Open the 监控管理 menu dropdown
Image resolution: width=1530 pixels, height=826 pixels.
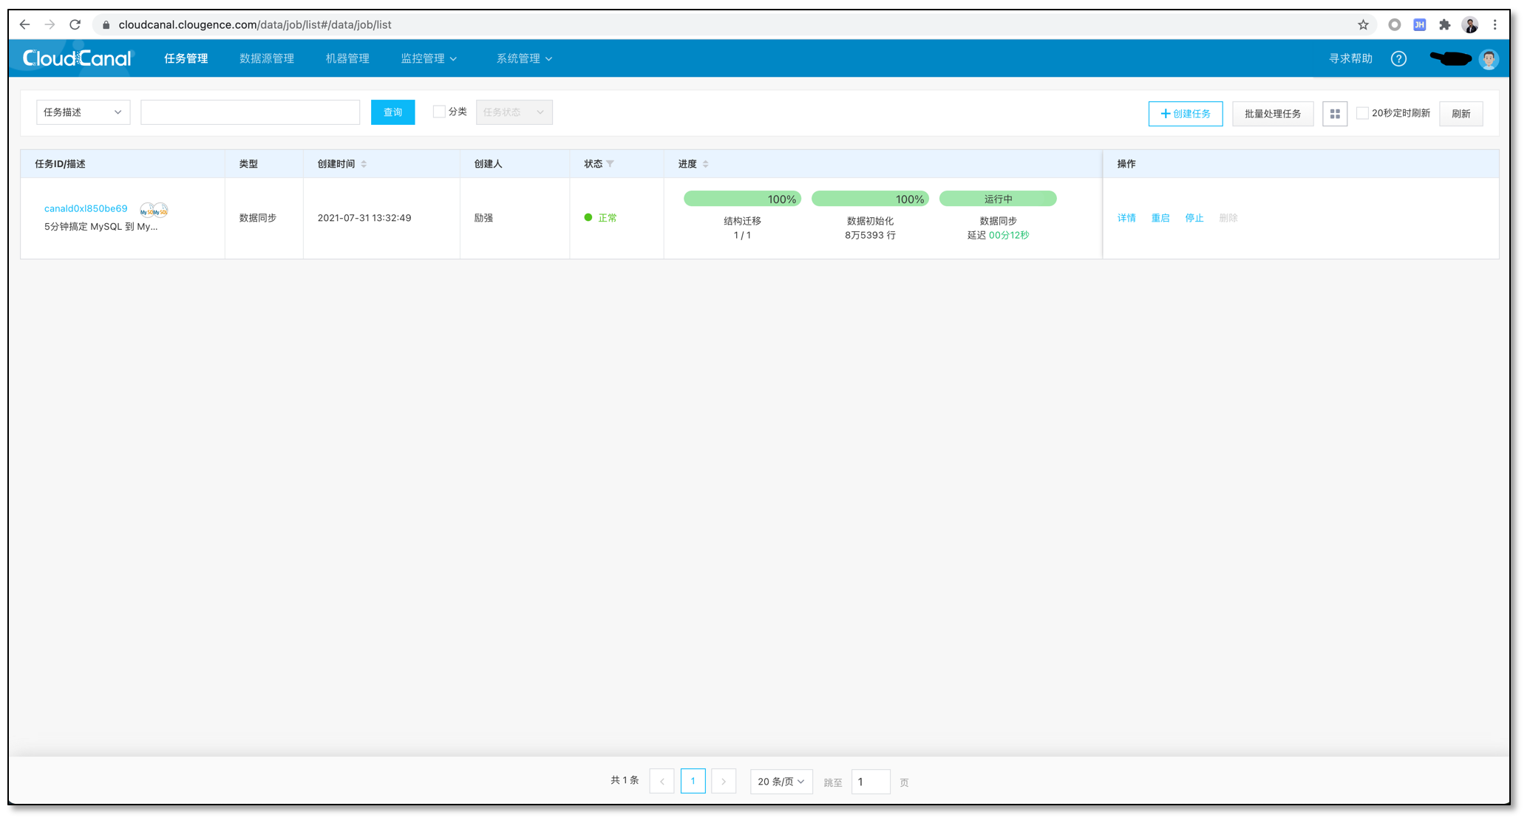click(429, 59)
